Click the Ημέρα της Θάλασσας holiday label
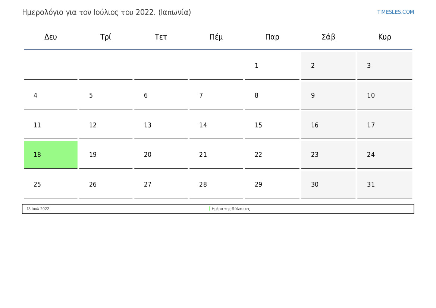The width and height of the screenshot is (436, 308). pyautogui.click(x=231, y=209)
